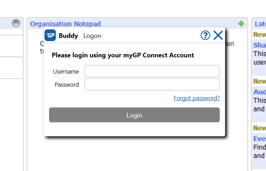Click the Buddy title in dialog header
Viewport: 266px width, 171px height.
(68, 36)
